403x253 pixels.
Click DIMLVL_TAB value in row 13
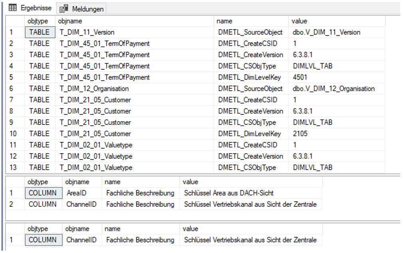[337, 167]
